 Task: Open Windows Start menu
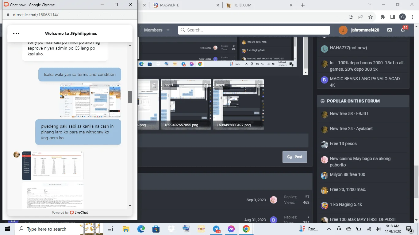pyautogui.click(x=7, y=229)
